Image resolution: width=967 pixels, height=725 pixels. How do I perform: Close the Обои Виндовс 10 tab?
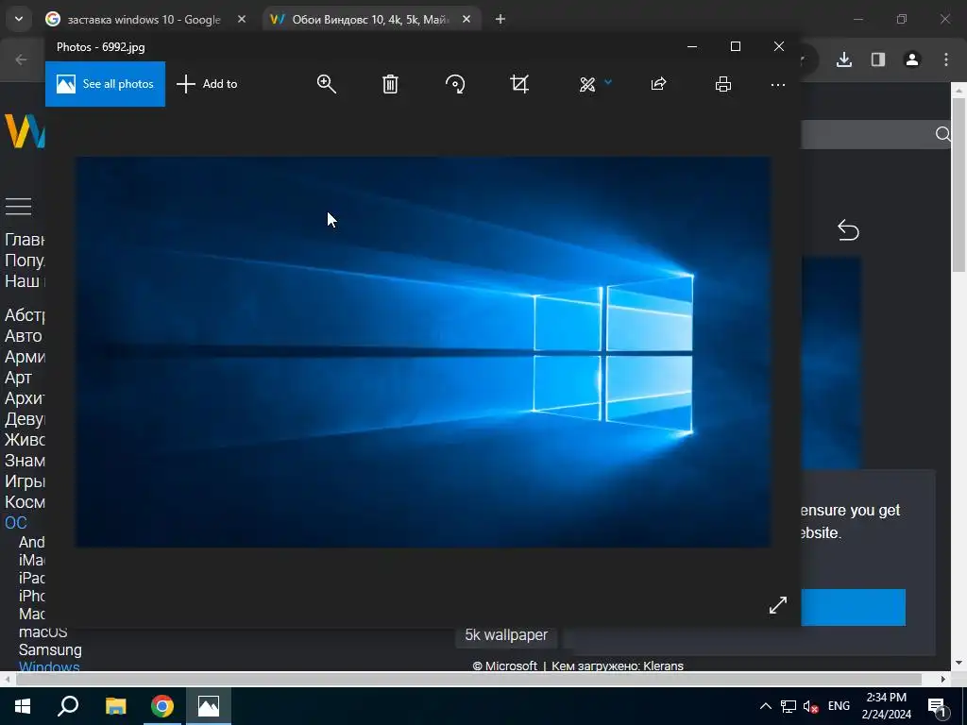coord(467,19)
